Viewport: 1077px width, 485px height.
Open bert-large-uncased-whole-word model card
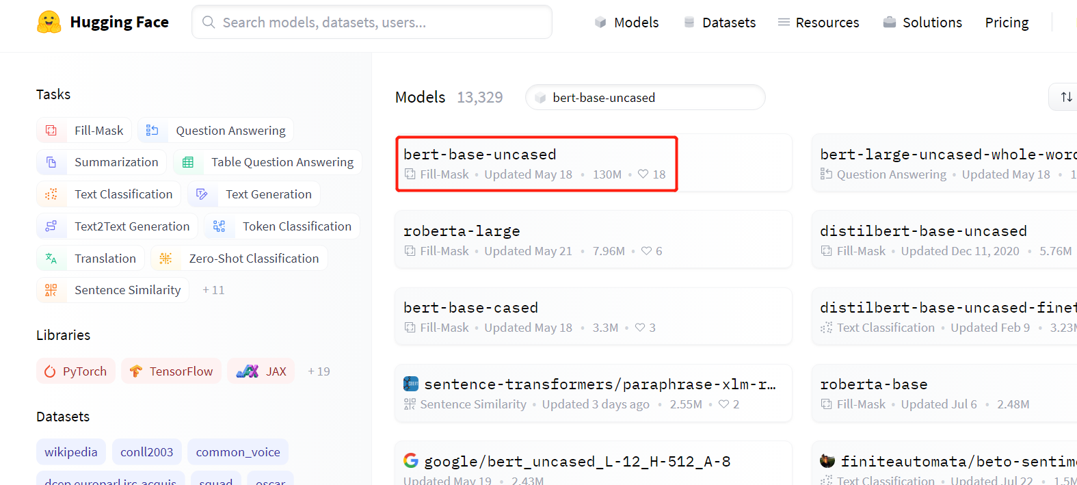[944, 163]
